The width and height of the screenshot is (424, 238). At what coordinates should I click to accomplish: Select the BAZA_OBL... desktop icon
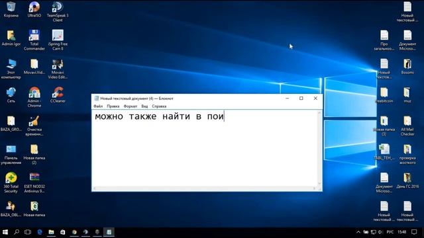(x=11, y=209)
